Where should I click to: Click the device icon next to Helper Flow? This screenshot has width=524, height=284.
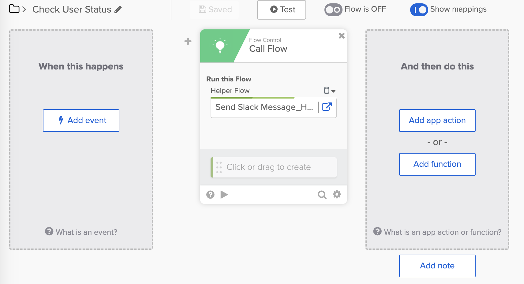[327, 91]
